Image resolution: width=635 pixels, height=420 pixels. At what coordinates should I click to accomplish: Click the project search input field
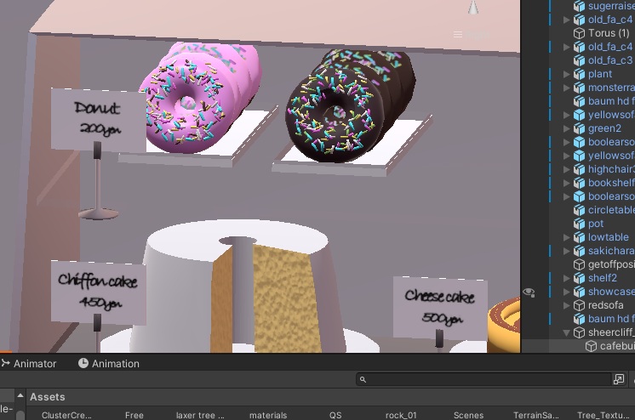coord(485,379)
